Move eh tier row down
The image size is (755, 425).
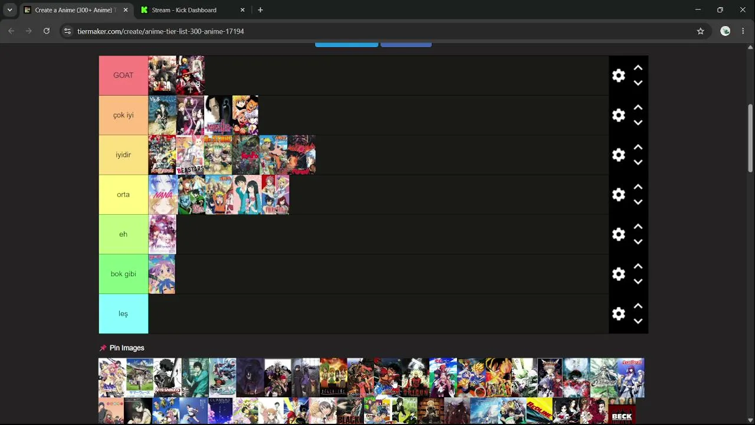(x=638, y=242)
